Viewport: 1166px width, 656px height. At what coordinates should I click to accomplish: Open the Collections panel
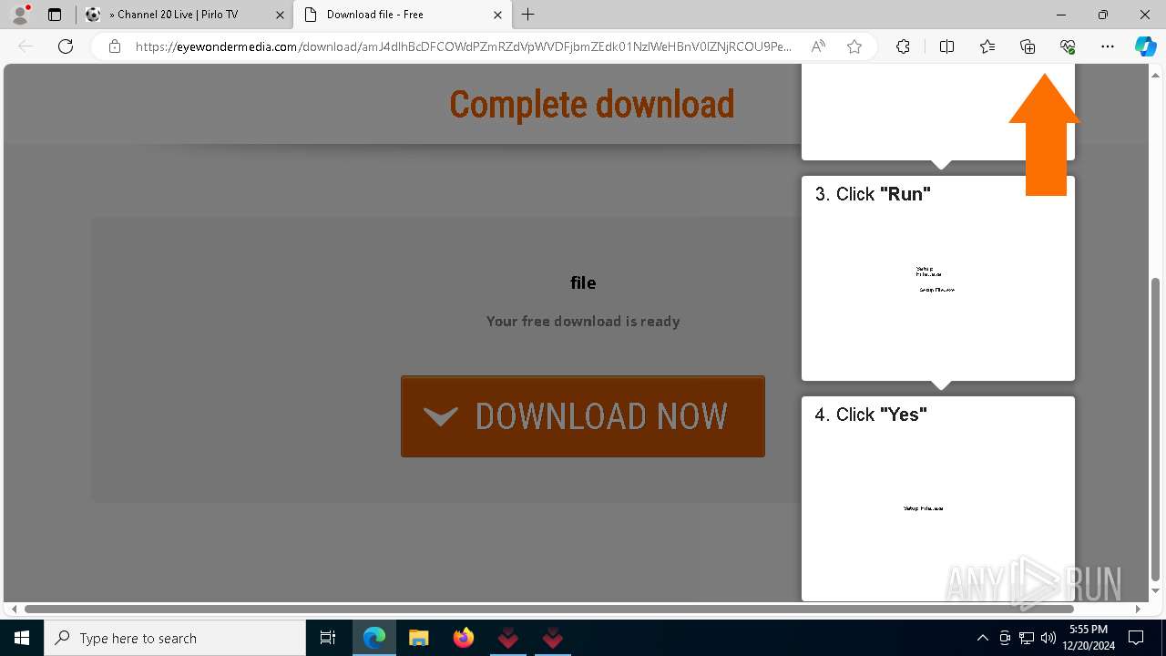(x=1028, y=46)
